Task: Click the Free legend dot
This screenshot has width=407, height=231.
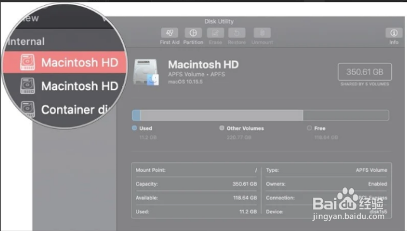Action: 309,128
